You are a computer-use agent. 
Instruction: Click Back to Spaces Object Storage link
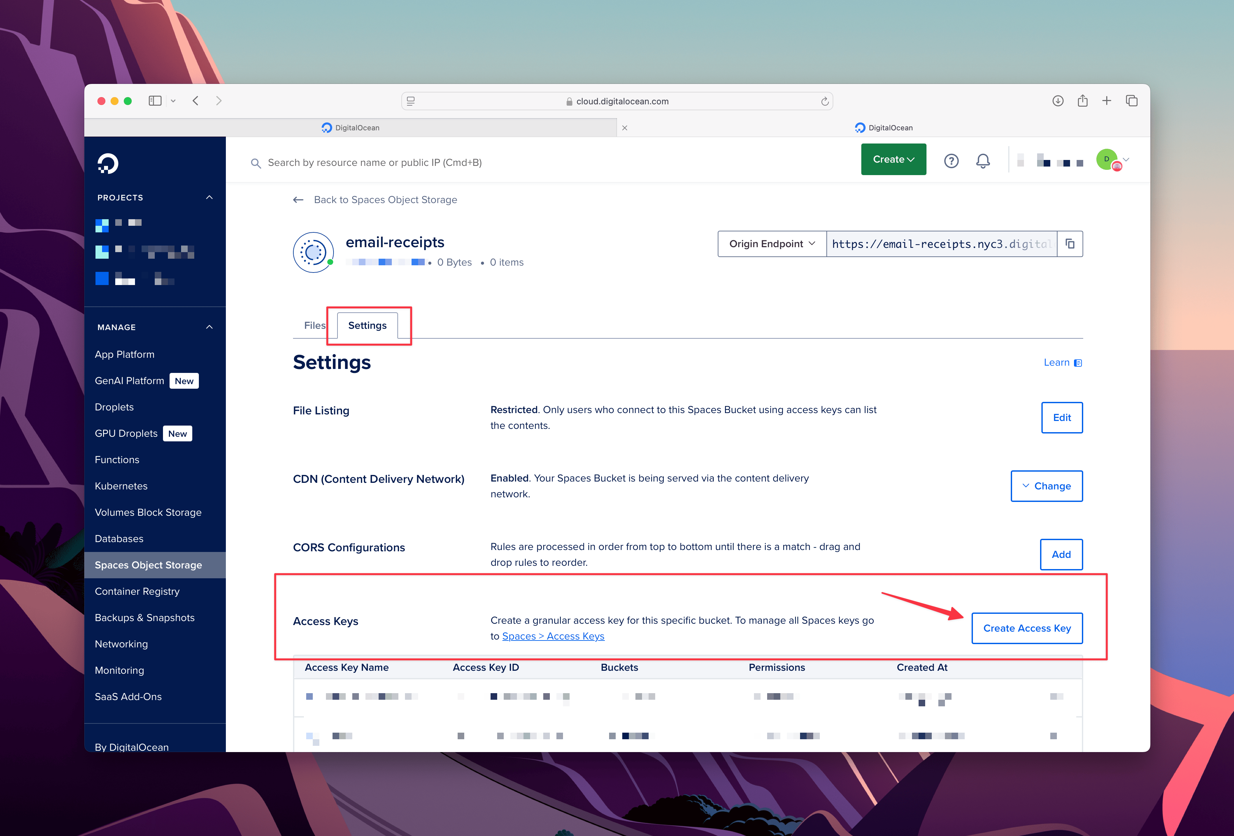click(x=385, y=200)
